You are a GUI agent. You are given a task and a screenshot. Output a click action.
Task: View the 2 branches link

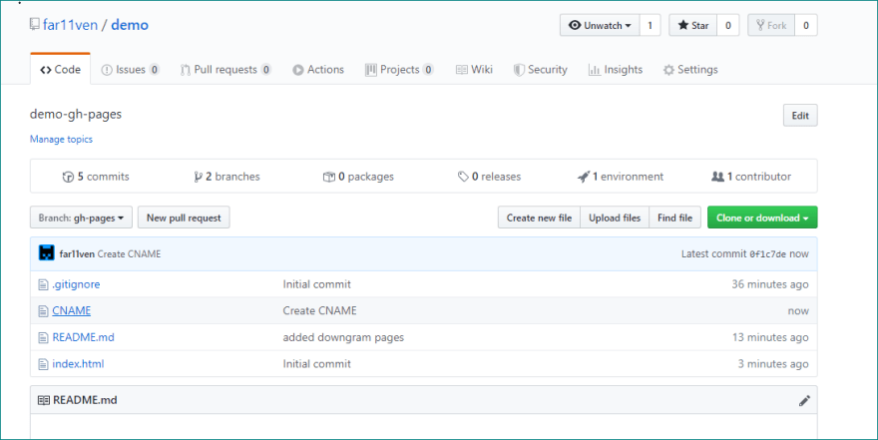(226, 177)
